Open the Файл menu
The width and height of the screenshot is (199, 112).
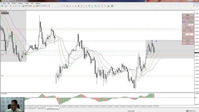4,3
